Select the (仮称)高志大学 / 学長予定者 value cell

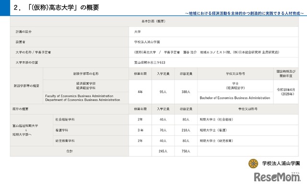point(213,52)
